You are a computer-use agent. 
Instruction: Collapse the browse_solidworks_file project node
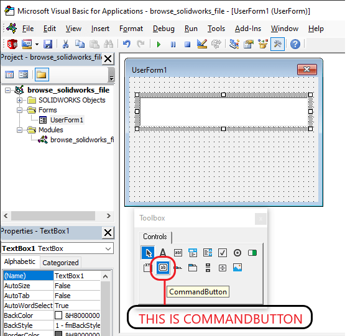(8, 90)
